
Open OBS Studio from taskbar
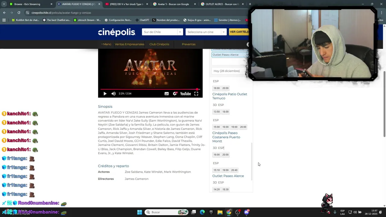(x=238, y=212)
